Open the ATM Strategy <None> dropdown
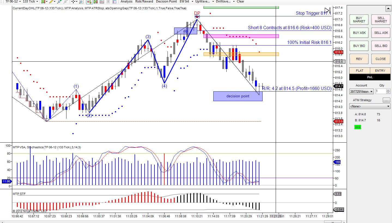Screen dimensions: 392x223 370,106
